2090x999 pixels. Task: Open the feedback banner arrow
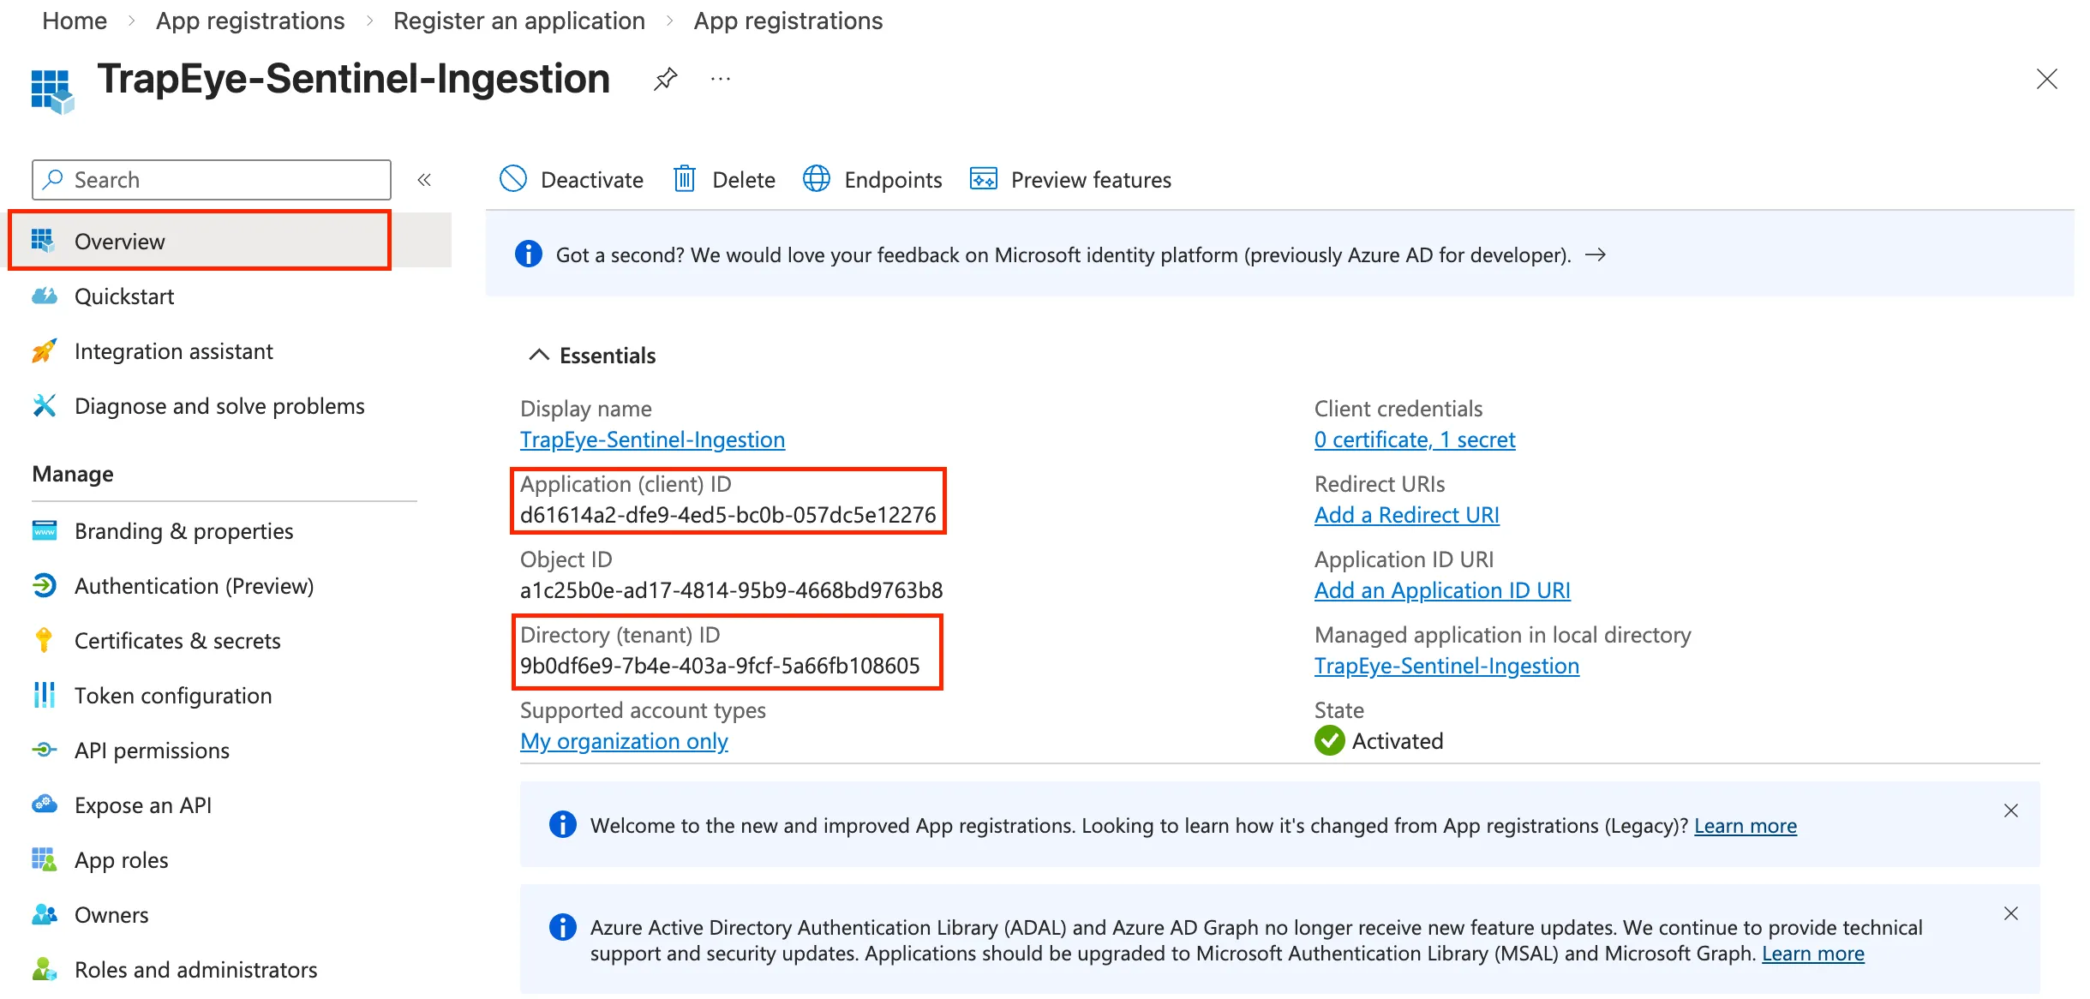tap(1596, 254)
